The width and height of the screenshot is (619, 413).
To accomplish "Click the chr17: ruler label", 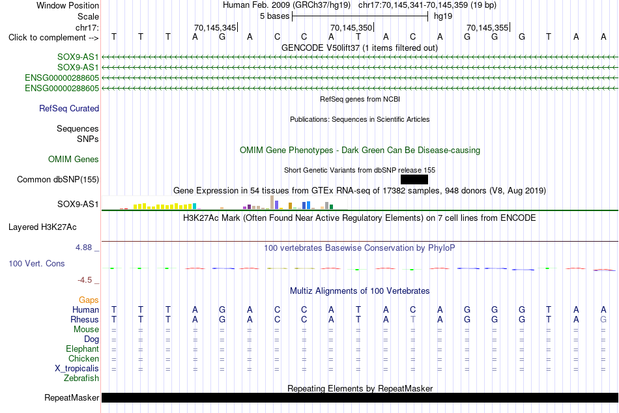I will (x=87, y=27).
